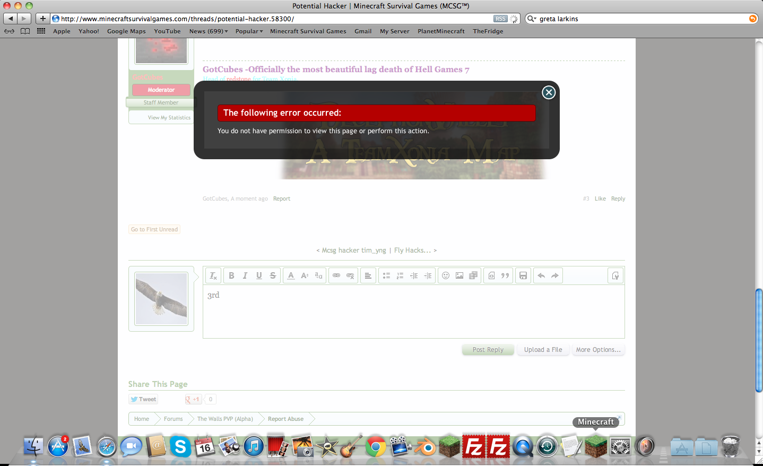The height and width of the screenshot is (466, 763).
Task: Click the Upload a File button
Action: (x=543, y=350)
